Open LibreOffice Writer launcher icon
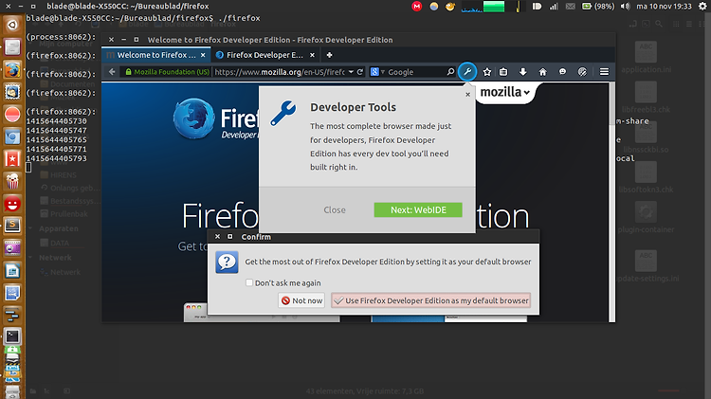 pyautogui.click(x=12, y=271)
